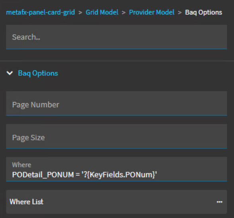This screenshot has width=234, height=218.
Task: Select the Baq Options breadcrumb text
Action: (204, 12)
